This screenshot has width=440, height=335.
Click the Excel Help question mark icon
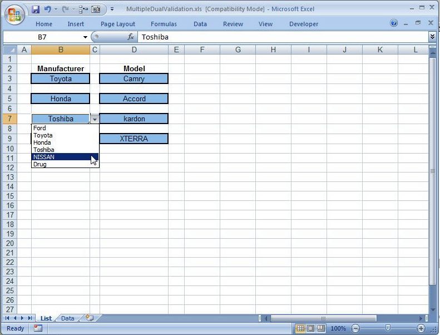(x=394, y=23)
